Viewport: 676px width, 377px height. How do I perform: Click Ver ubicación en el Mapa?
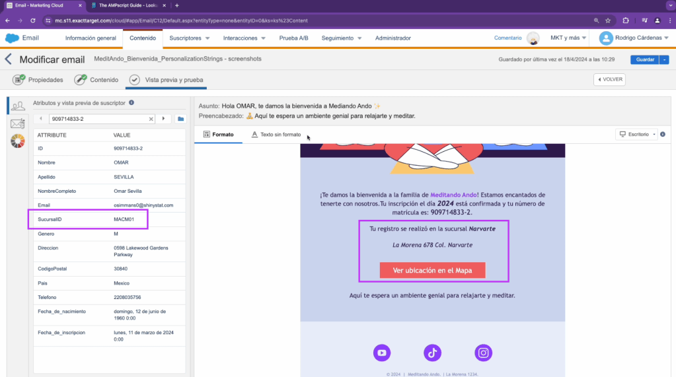[432, 271]
